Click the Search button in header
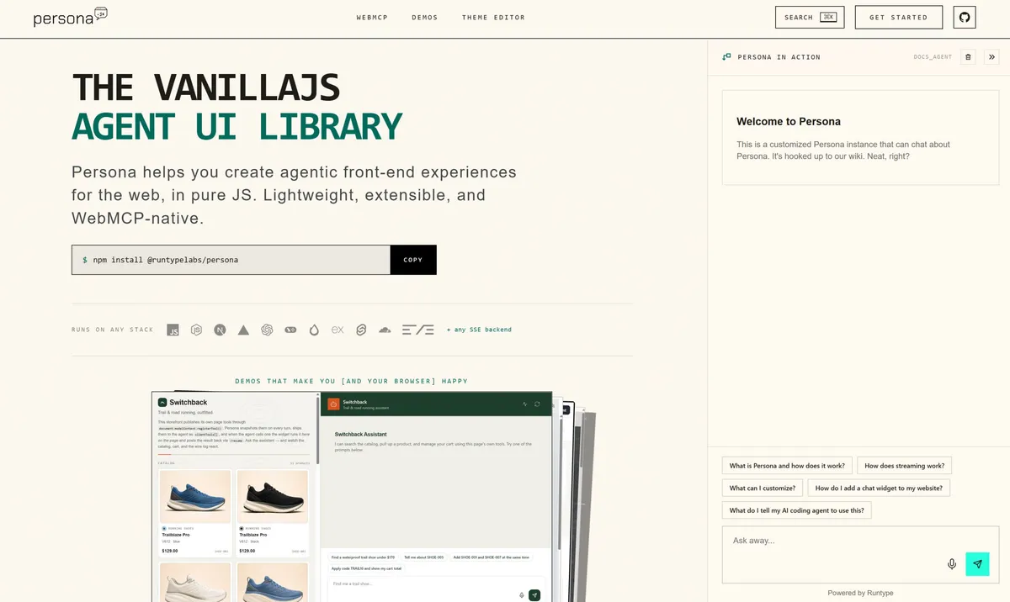This screenshot has height=602, width=1010. [811, 17]
